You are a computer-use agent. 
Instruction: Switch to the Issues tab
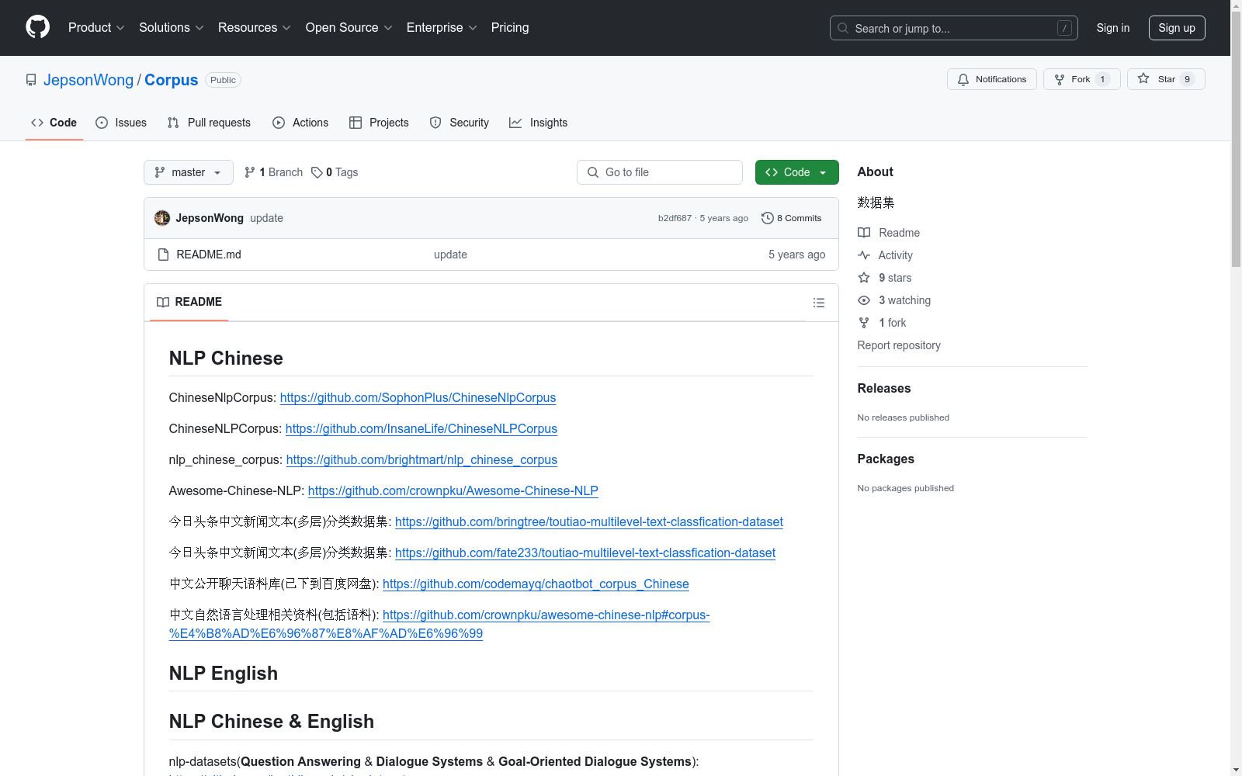(121, 123)
